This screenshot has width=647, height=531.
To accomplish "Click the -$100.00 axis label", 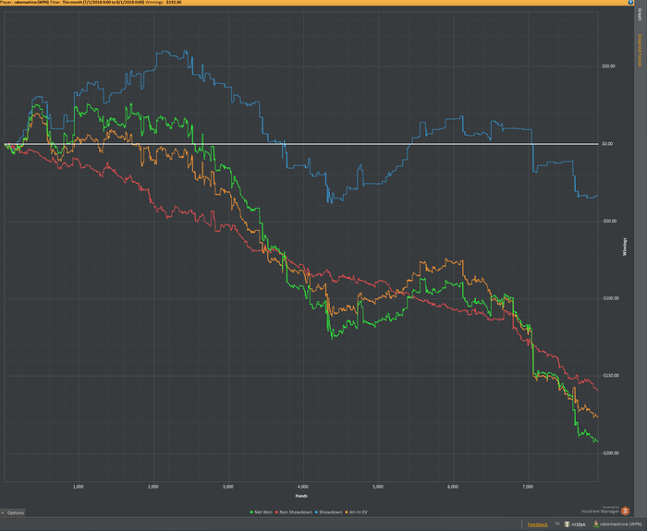I will click(610, 298).
